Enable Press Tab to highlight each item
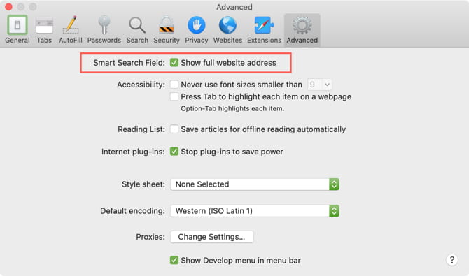The height and width of the screenshot is (276, 469). point(174,96)
